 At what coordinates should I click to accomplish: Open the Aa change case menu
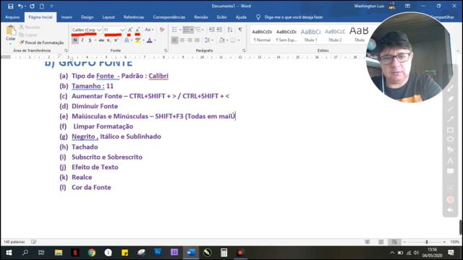[149, 30]
